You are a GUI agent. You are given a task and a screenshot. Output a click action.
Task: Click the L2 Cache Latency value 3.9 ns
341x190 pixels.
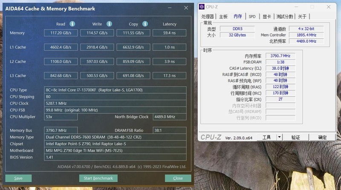[169, 61]
